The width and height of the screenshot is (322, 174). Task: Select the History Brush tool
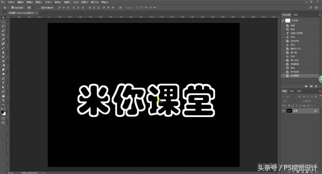[3, 57]
